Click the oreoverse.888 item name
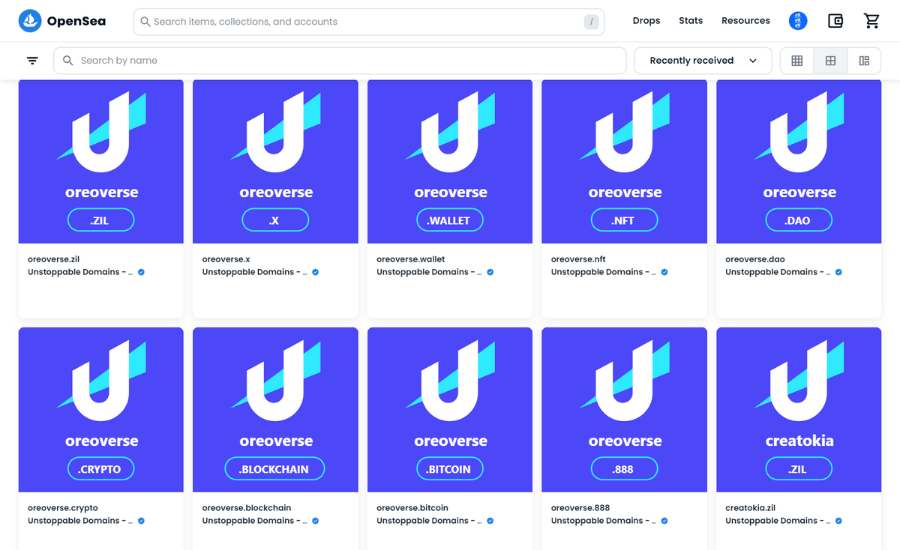 (x=580, y=508)
